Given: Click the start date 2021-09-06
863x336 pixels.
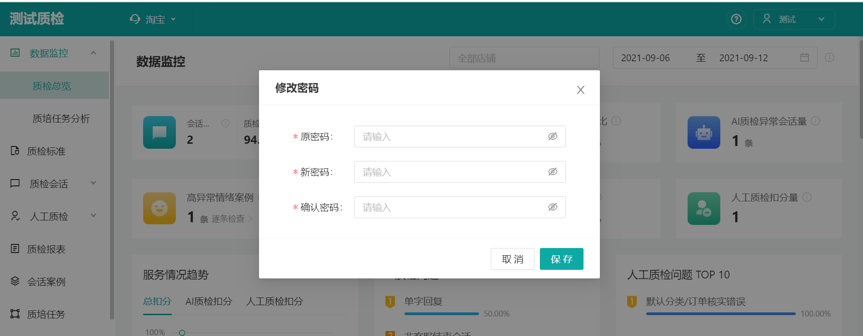Looking at the screenshot, I should click(x=645, y=58).
